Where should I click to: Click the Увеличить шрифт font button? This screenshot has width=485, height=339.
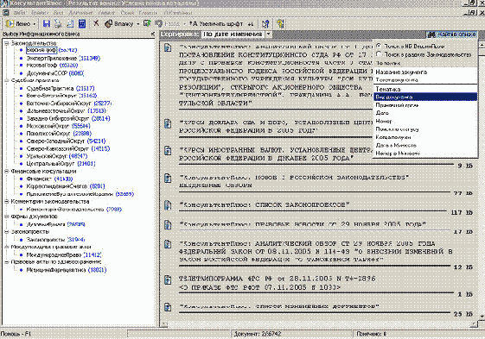[216, 24]
